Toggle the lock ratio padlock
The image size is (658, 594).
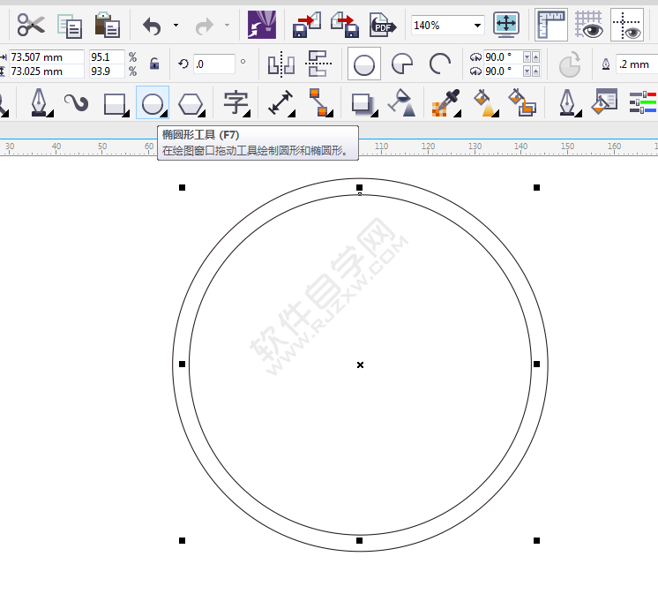pos(154,64)
